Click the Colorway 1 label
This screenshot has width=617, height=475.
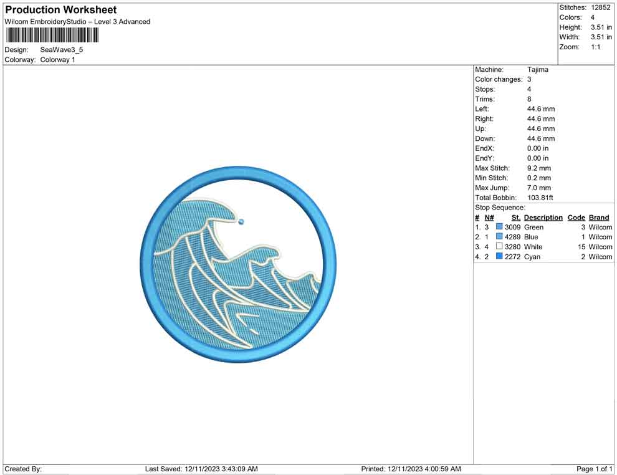tap(57, 60)
